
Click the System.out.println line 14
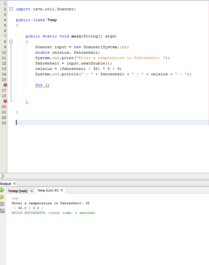coord(113,74)
